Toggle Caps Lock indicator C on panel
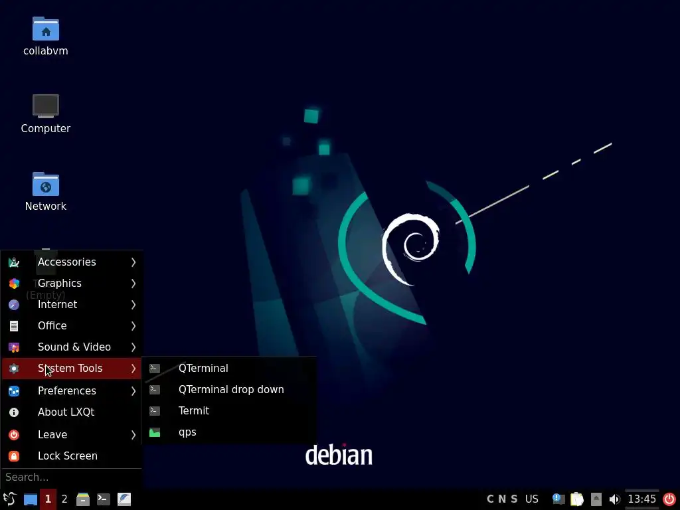 point(491,499)
